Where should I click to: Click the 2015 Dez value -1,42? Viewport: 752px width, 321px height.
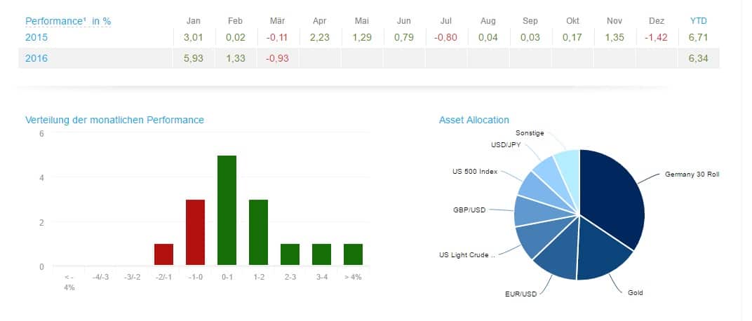(656, 37)
